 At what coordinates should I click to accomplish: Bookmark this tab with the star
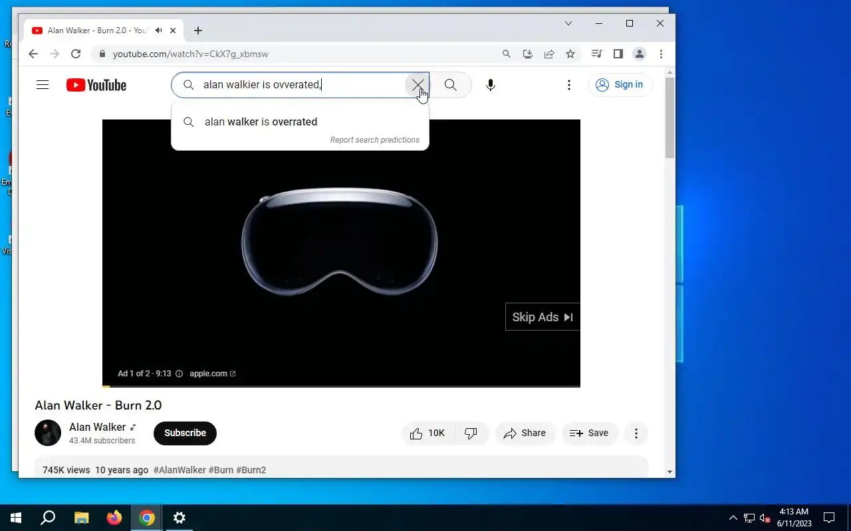click(x=570, y=54)
